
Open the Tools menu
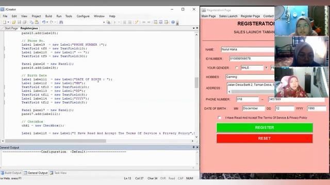point(69,16)
